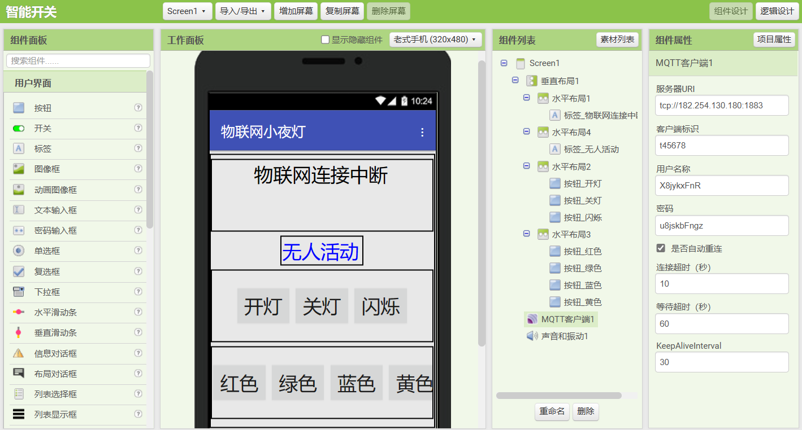
Task: Choose the 复选框 checkbox component icon
Action: pos(19,271)
